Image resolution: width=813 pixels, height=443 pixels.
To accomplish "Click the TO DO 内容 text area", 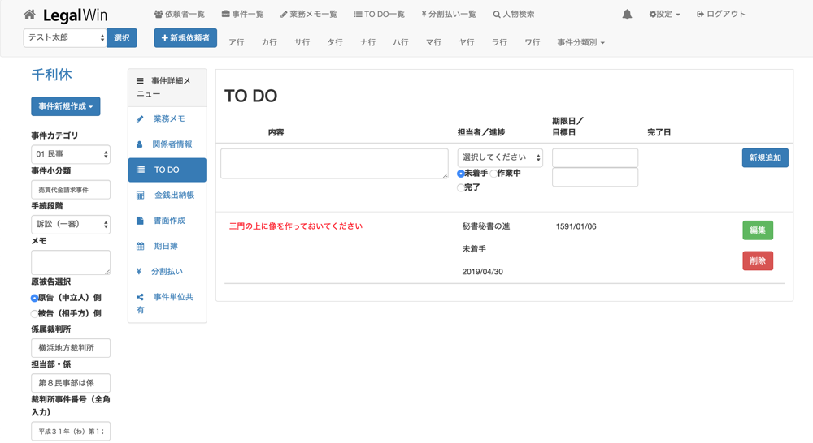I will (334, 163).
